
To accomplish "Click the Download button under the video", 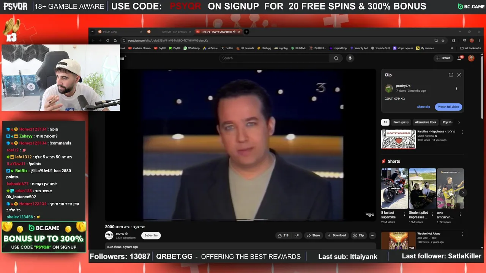I will (336, 235).
